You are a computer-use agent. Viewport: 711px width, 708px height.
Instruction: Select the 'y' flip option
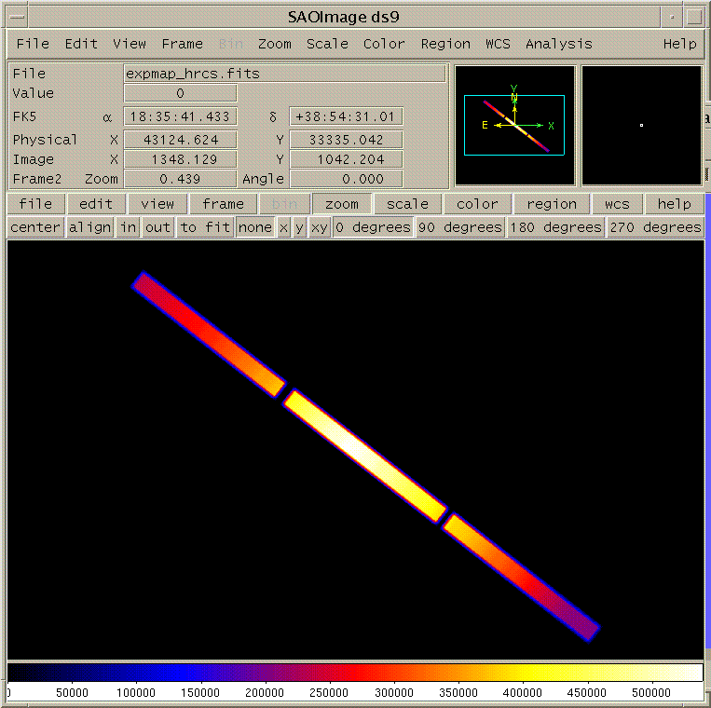tap(299, 227)
